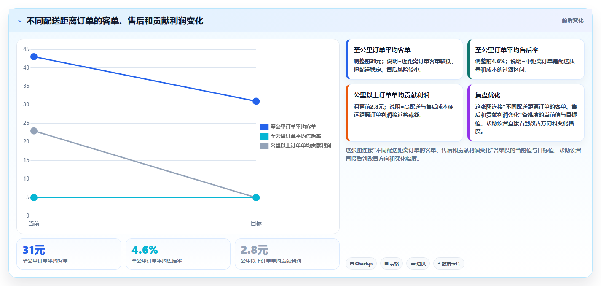Click the y-axis value 45
This screenshot has width=601, height=286.
click(x=26, y=49)
